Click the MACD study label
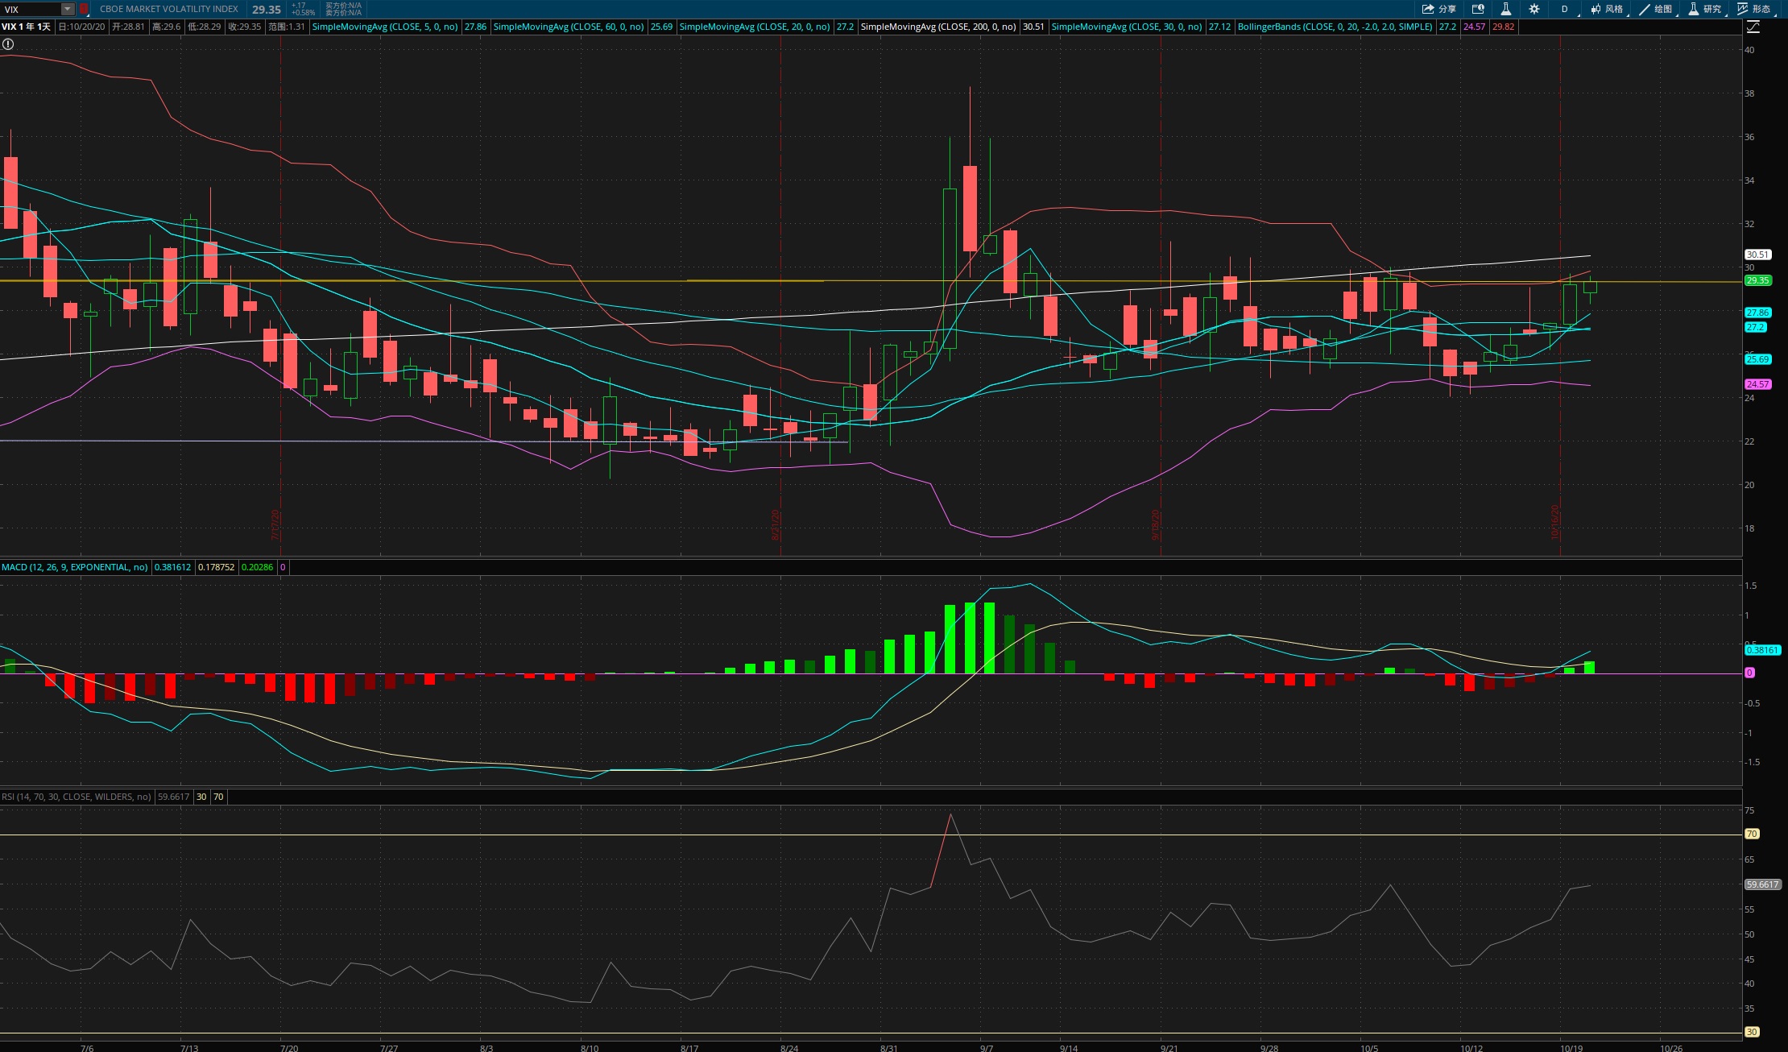The image size is (1788, 1052). [74, 567]
